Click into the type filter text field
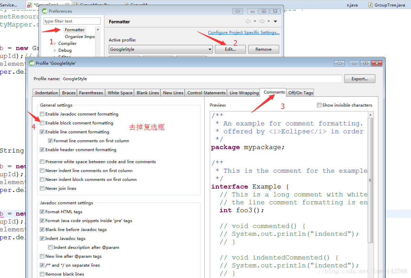 pos(72,21)
